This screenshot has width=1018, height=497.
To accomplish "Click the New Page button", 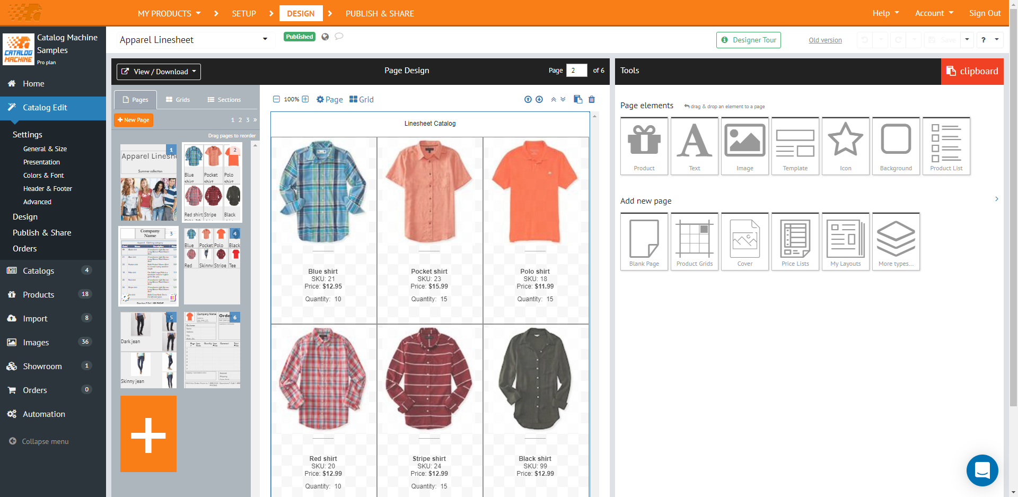I will pyautogui.click(x=134, y=120).
